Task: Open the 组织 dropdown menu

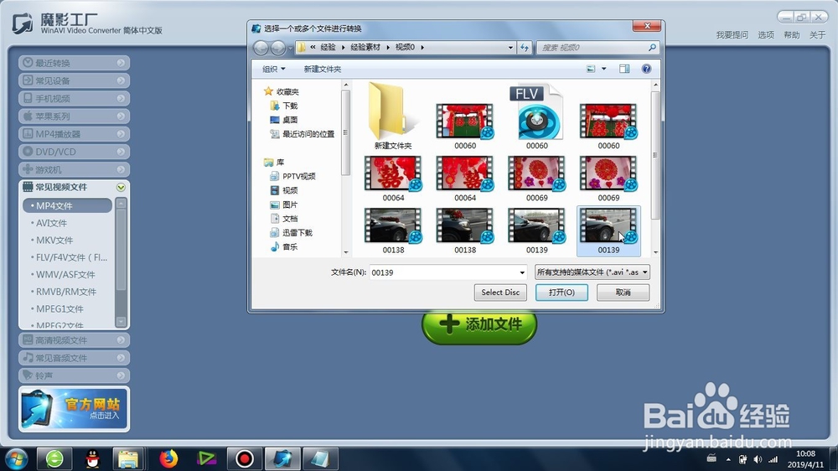Action: (274, 69)
